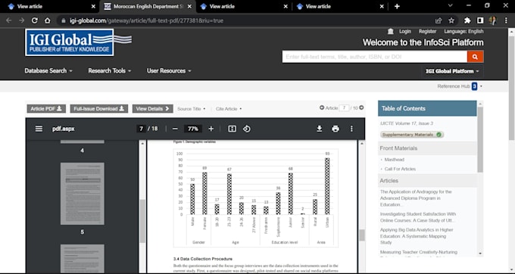Change Language: English setting
This screenshot has width=515, height=274.
[463, 31]
